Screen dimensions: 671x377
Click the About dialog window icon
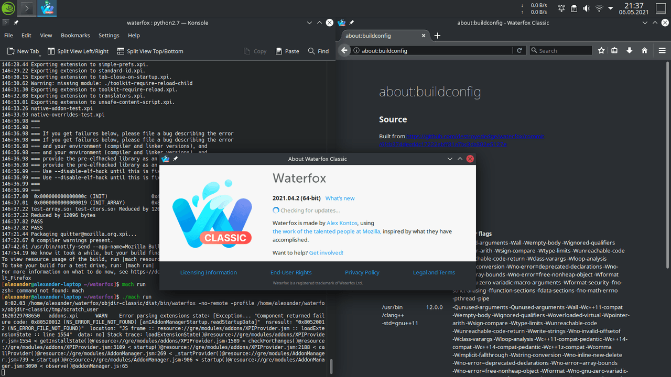click(166, 159)
